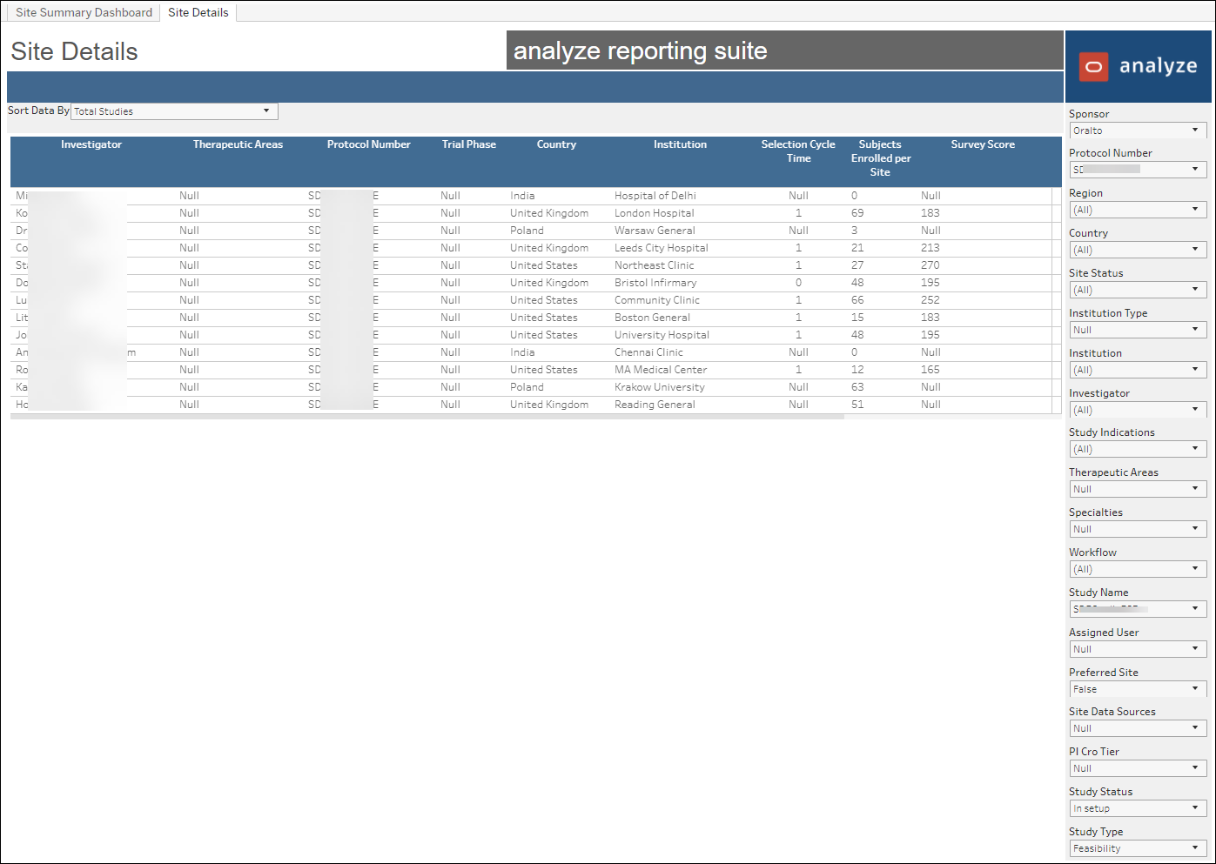Select the Hospital of Delhi cell

click(x=655, y=196)
